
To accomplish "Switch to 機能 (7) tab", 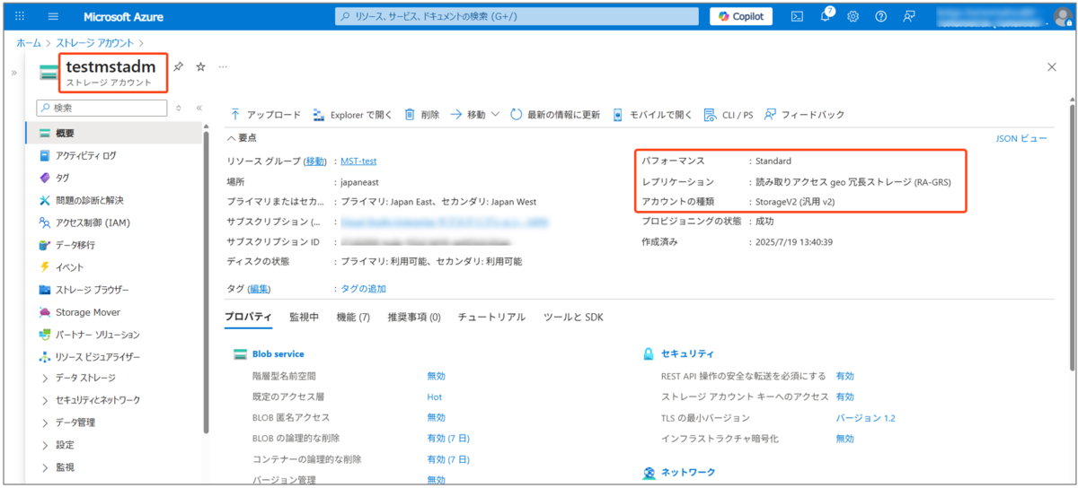I will coord(353,318).
